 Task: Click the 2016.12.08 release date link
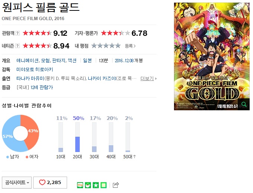124,60
